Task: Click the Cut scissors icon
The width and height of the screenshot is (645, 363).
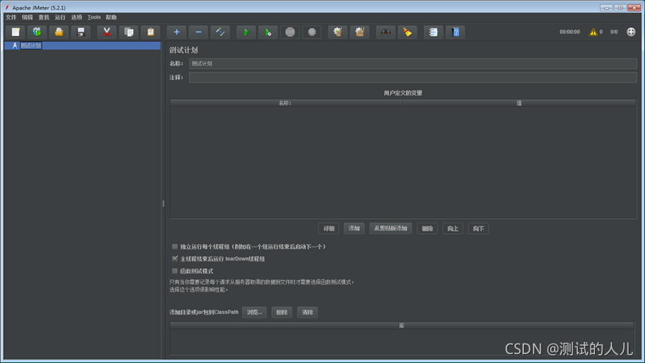Action: pos(107,32)
